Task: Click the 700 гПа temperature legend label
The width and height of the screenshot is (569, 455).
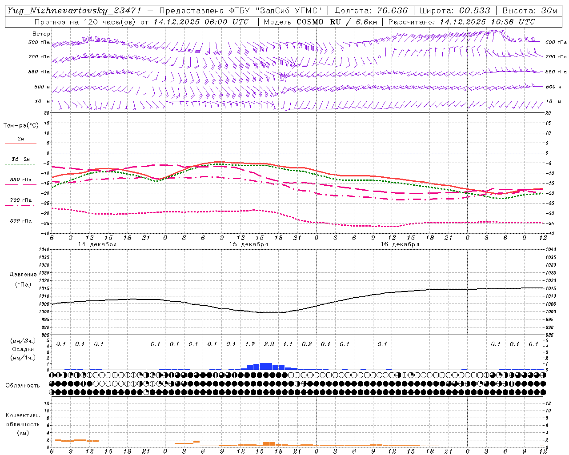Action: click(20, 200)
